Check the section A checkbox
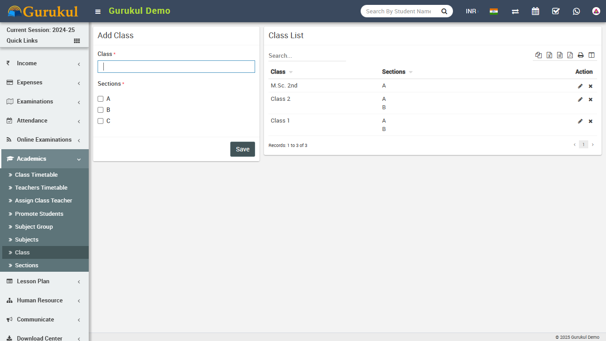 pyautogui.click(x=101, y=99)
